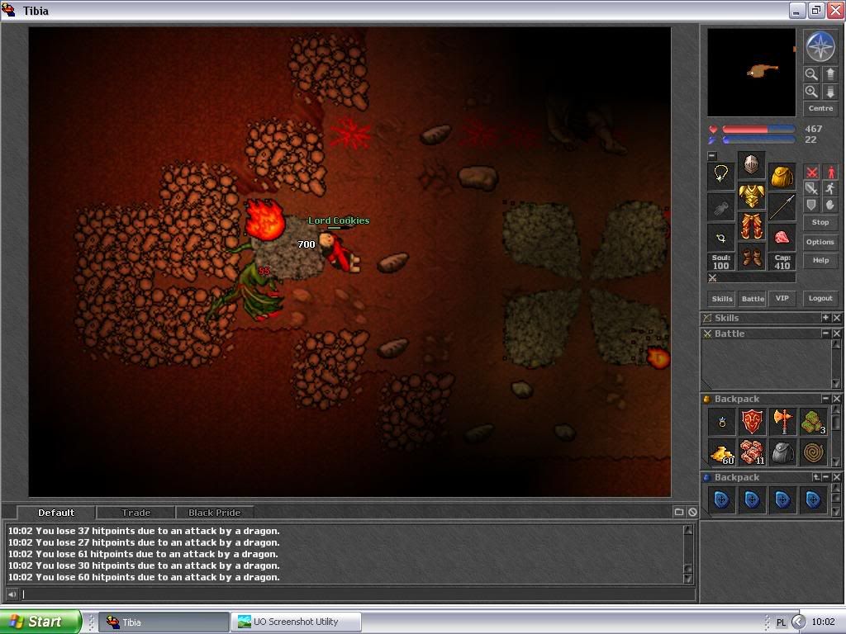
Task: Click the golden armor slot
Action: tap(751, 196)
